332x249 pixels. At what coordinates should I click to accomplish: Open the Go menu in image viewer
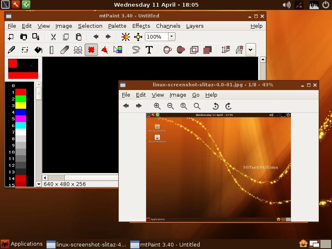195,95
